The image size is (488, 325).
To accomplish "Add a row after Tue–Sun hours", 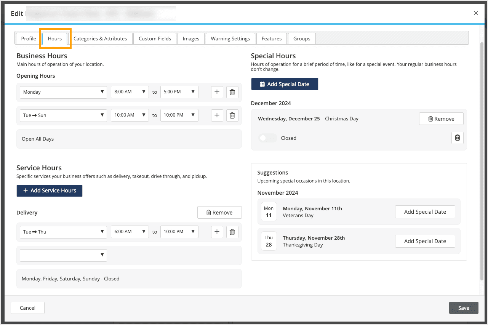I will click(x=217, y=115).
